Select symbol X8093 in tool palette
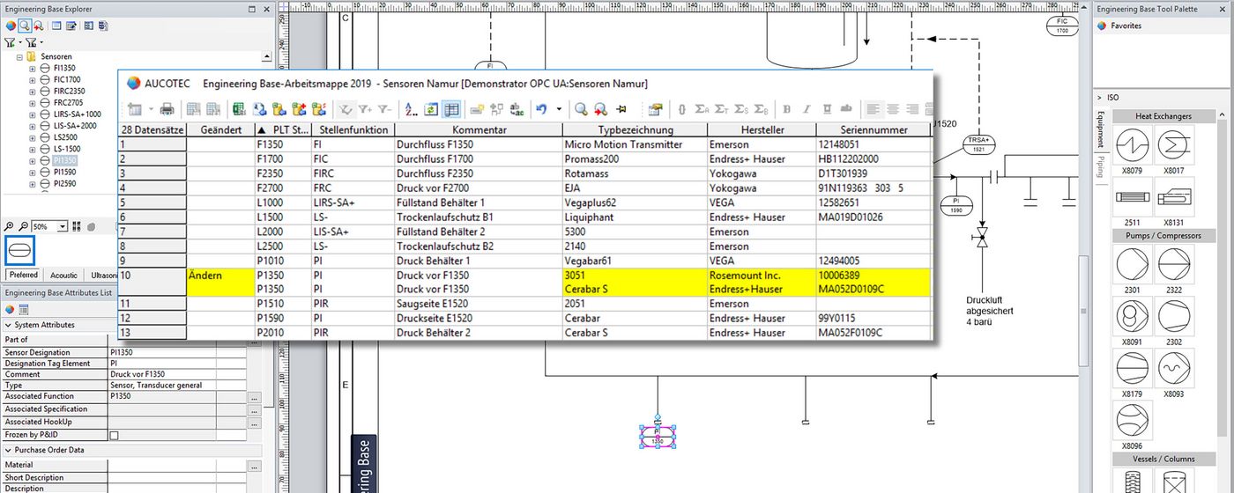Viewport: 1234px width, 493px height. click(1173, 366)
